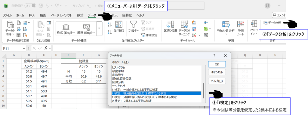Click the 区切り位置 text-to-columns icon
308x115 pixels.
point(171,27)
